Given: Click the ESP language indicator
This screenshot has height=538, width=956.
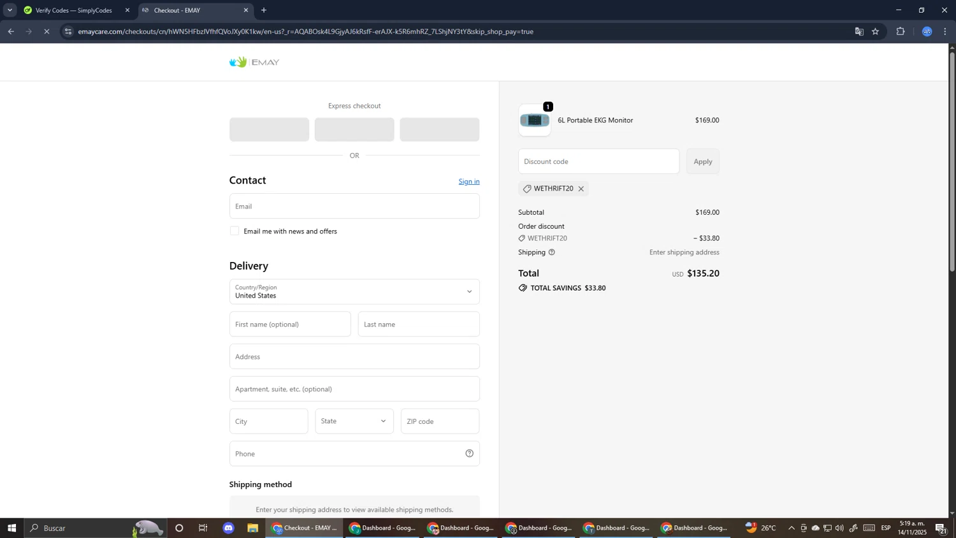Looking at the screenshot, I should coord(886,528).
